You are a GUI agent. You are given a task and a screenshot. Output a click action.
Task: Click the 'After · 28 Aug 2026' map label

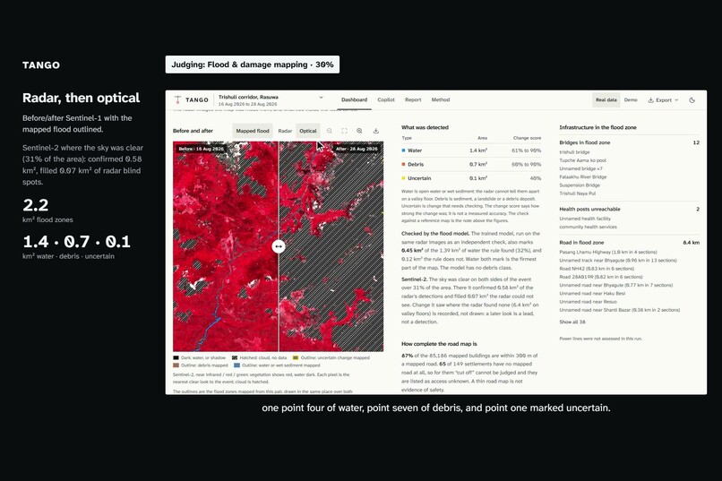pyautogui.click(x=357, y=149)
